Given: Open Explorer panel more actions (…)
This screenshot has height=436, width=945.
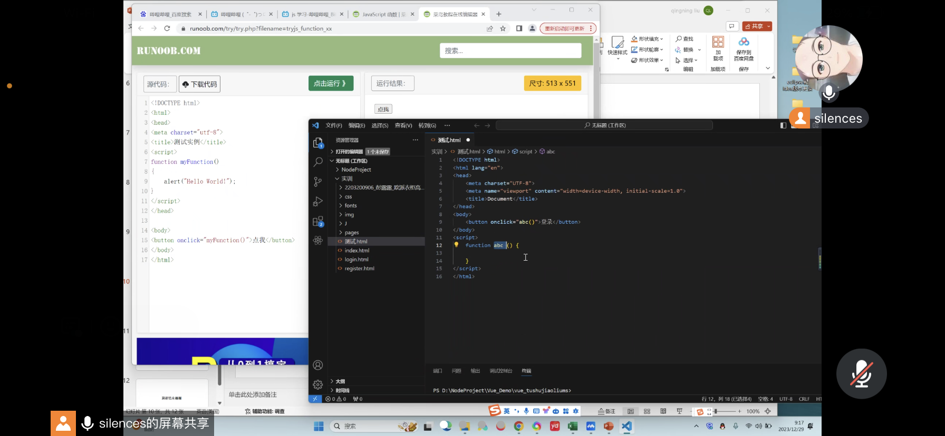Looking at the screenshot, I should [x=416, y=140].
